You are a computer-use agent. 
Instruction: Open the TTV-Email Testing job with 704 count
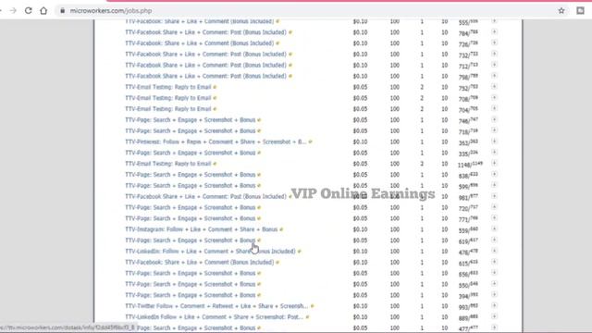tap(168, 109)
